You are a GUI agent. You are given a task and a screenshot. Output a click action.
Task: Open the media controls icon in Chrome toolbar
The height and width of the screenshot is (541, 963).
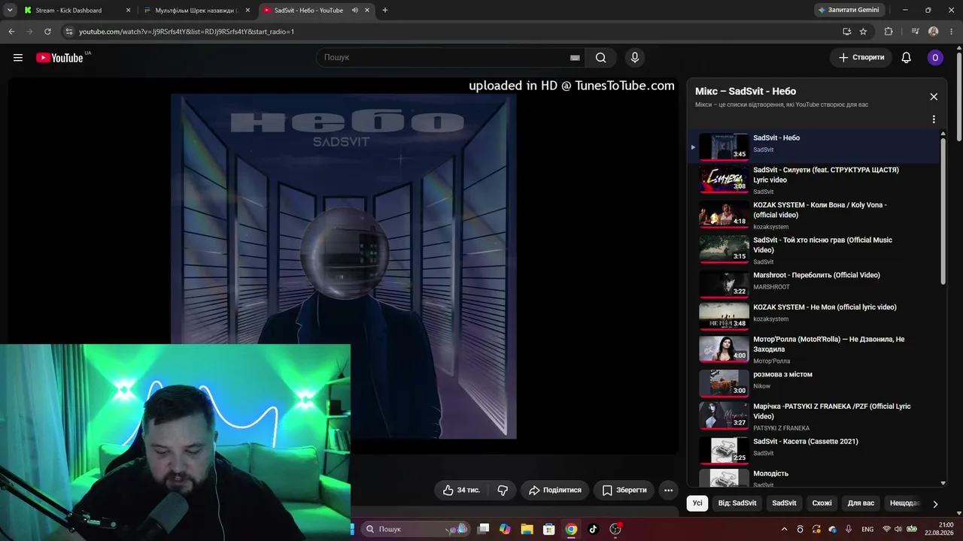[915, 32]
